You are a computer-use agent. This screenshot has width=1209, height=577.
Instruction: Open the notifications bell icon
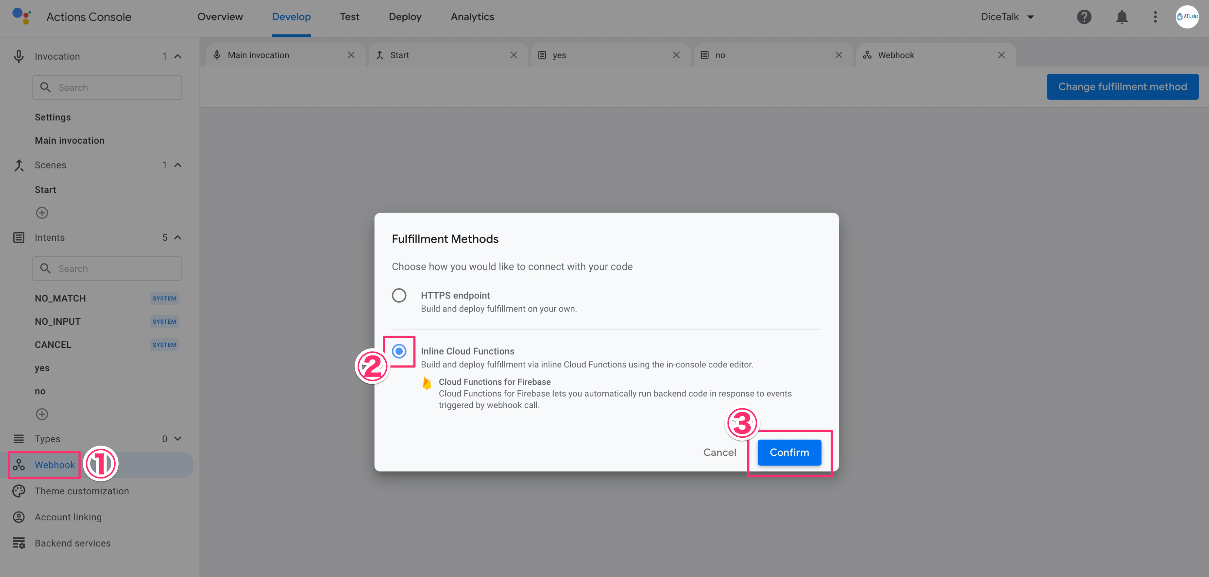pos(1122,17)
